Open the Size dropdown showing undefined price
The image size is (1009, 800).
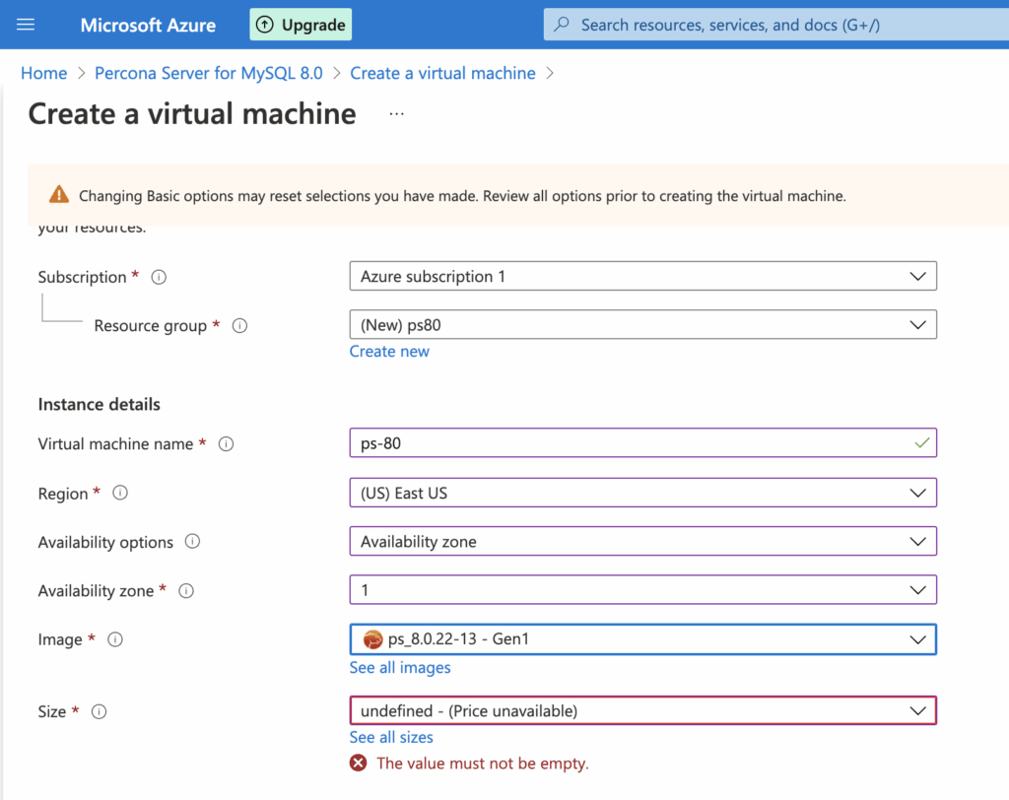click(642, 710)
